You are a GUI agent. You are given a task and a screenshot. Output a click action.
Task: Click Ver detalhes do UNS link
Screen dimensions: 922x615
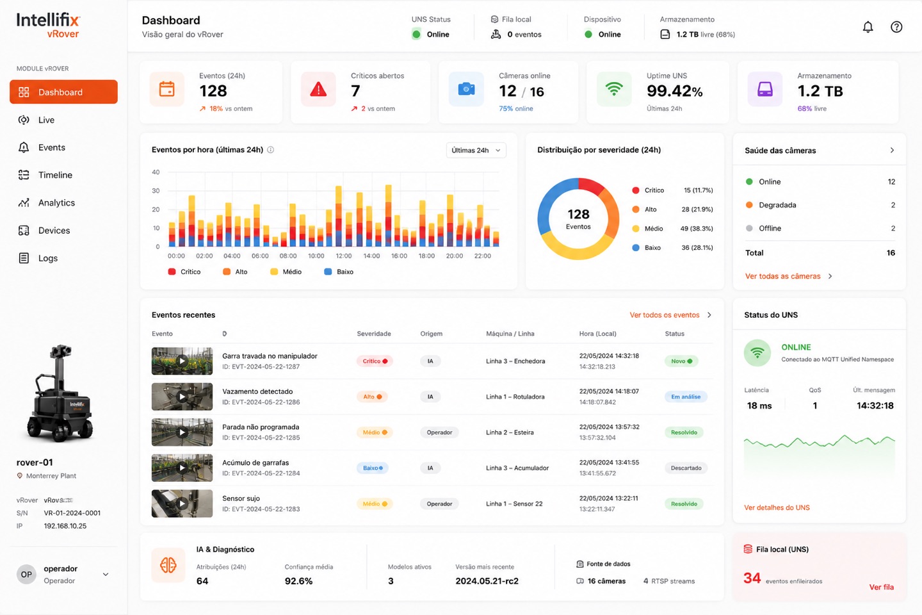pyautogui.click(x=777, y=508)
